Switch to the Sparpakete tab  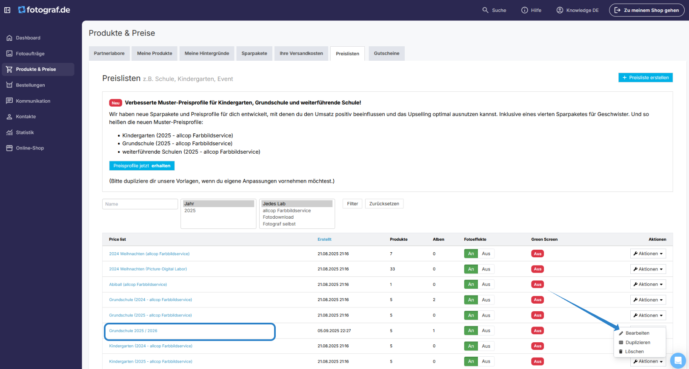click(x=254, y=54)
